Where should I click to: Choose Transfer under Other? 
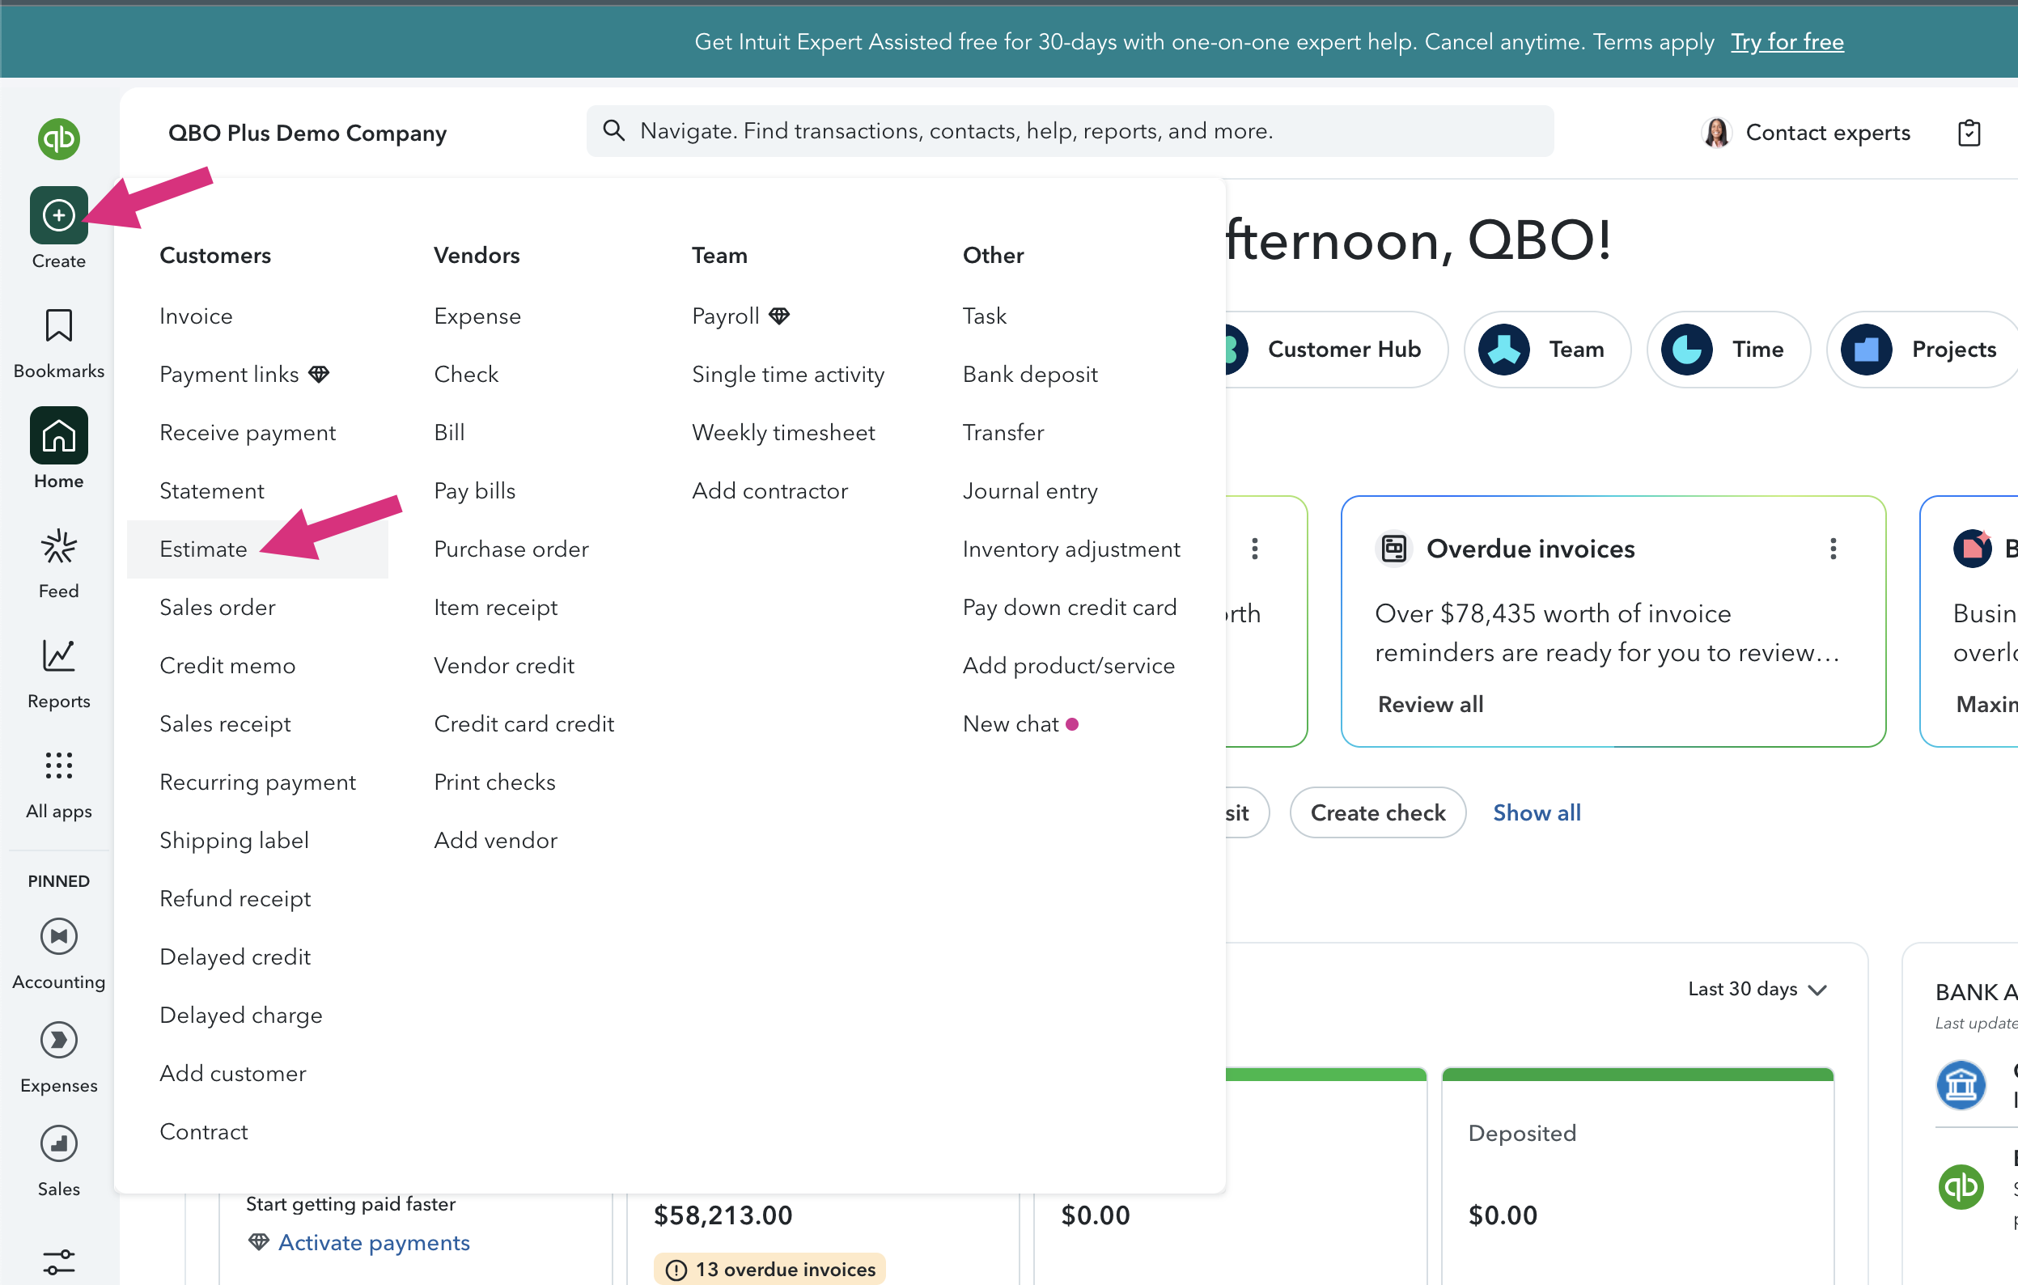pos(1003,433)
